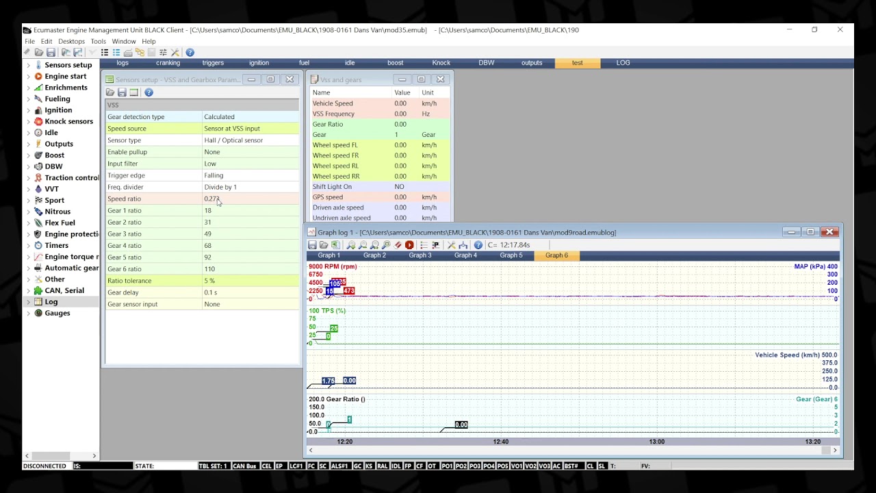Viewport: 876px width, 493px height.
Task: Click the Knock sensors icon in tree
Action: (x=38, y=121)
